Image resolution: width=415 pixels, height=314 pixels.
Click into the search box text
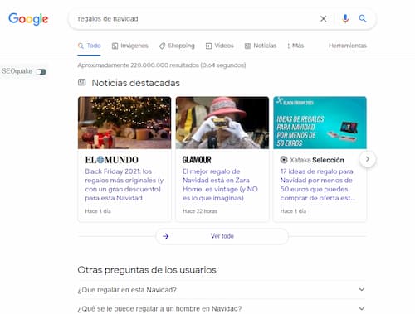[x=108, y=19]
